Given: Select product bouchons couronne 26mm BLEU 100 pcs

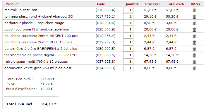Looking at the screenshot, I should click(x=38, y=42).
